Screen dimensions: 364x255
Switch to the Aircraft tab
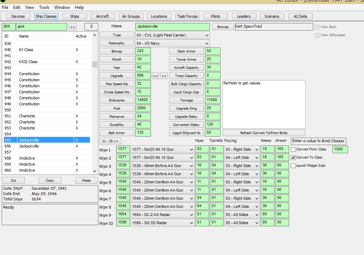(102, 16)
